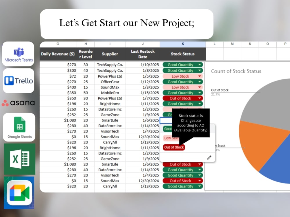290x217 pixels.
Task: Choose the 'Out of Stock' option in popup
Action: pyautogui.click(x=174, y=147)
